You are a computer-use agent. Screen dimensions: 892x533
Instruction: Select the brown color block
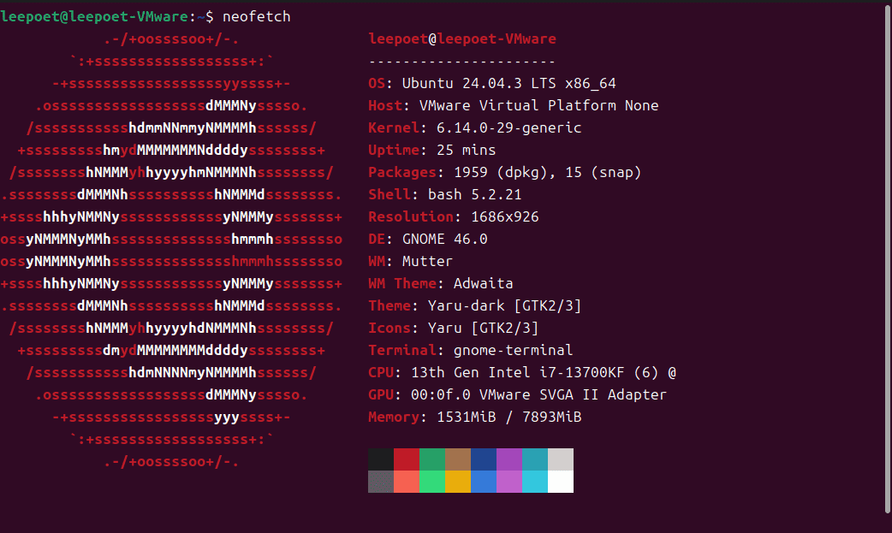(x=458, y=459)
